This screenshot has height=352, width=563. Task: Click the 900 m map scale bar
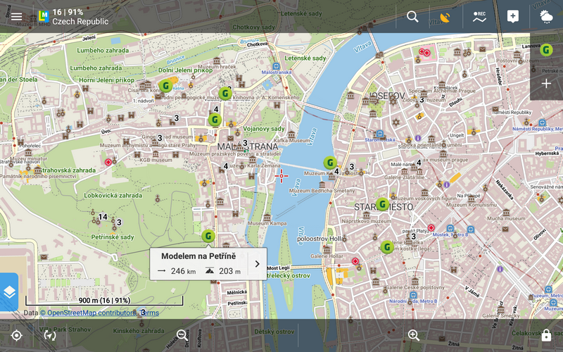point(103,301)
